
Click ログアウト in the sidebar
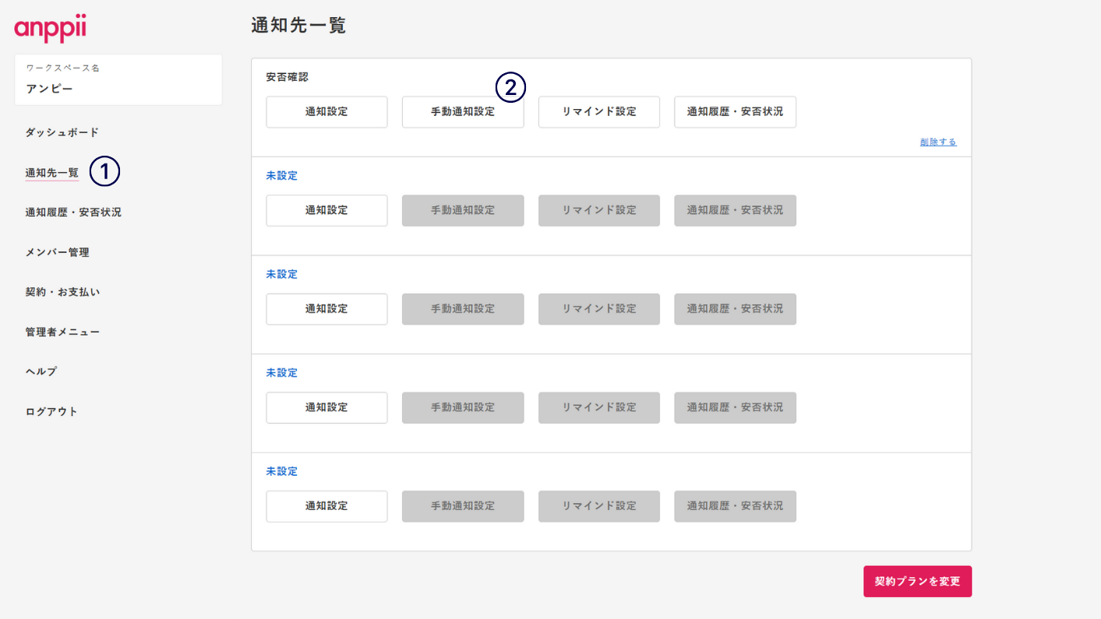click(x=51, y=411)
